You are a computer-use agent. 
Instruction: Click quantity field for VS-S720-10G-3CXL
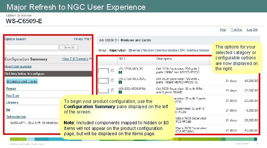tap(103, 80)
